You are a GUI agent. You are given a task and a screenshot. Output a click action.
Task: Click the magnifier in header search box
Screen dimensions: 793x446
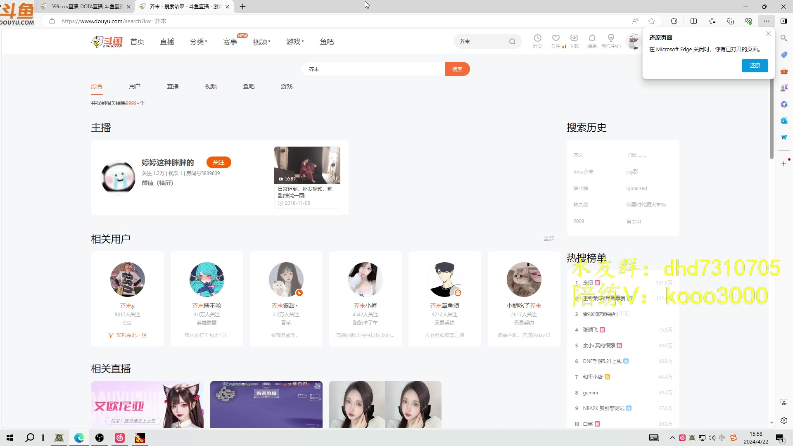[x=512, y=41]
